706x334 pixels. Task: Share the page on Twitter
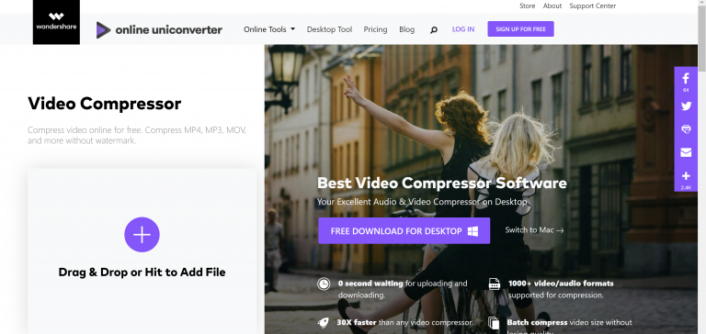pyautogui.click(x=686, y=106)
